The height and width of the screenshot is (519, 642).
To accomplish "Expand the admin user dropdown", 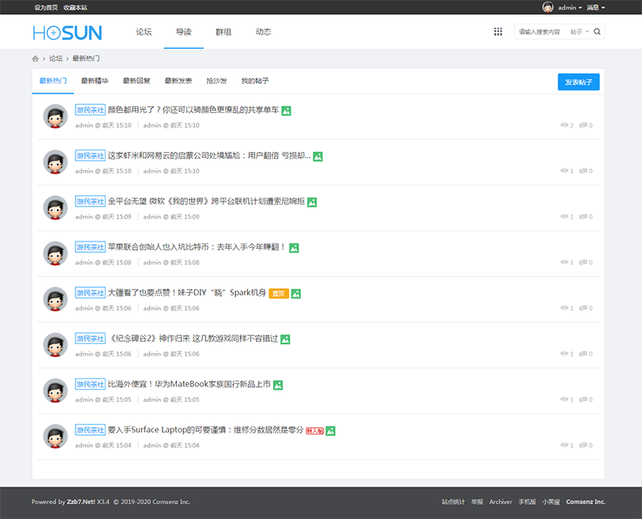I will 570,7.
